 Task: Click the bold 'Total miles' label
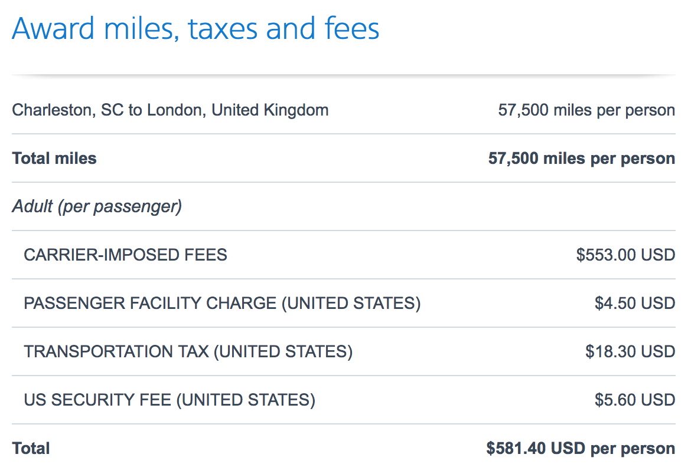(54, 159)
